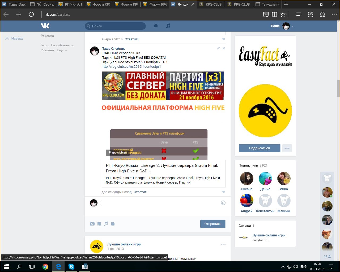
Task: Open the Edge Hub icon
Action: click(x=299, y=14)
